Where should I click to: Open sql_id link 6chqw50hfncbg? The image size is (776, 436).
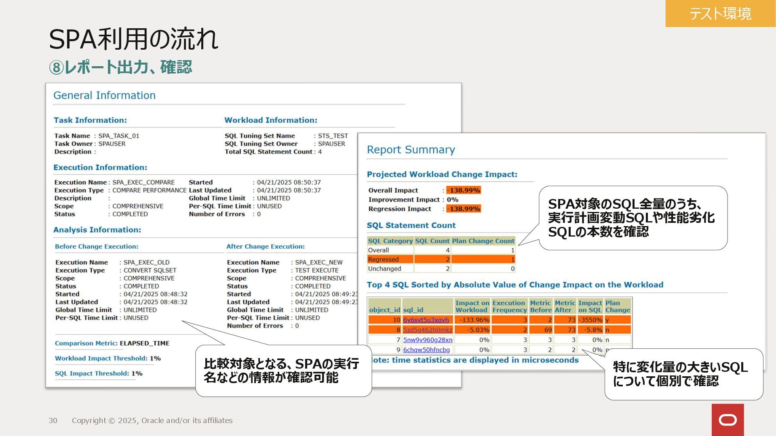click(x=426, y=350)
